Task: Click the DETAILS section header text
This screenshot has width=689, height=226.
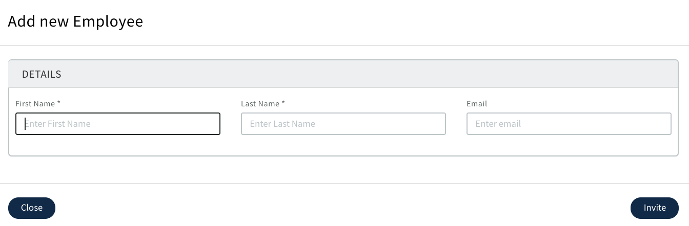Action: (42, 74)
